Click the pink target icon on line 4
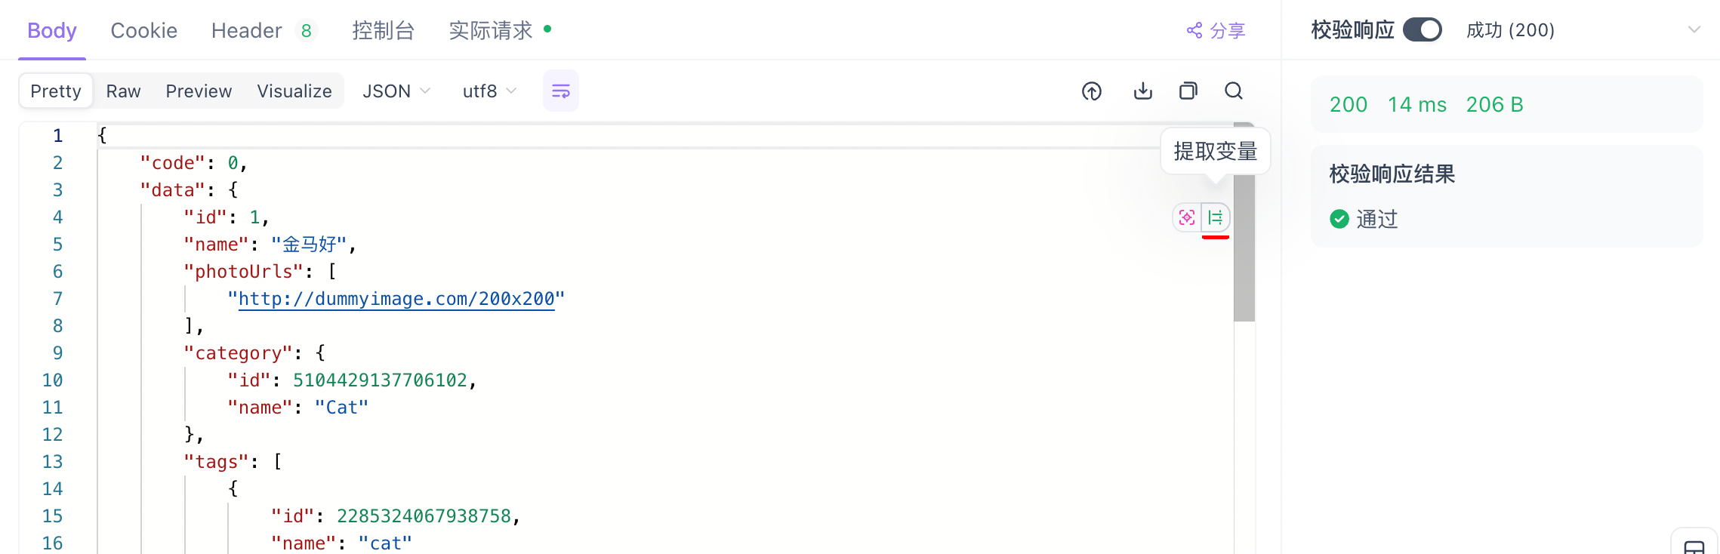The width and height of the screenshot is (1720, 554). (1187, 218)
